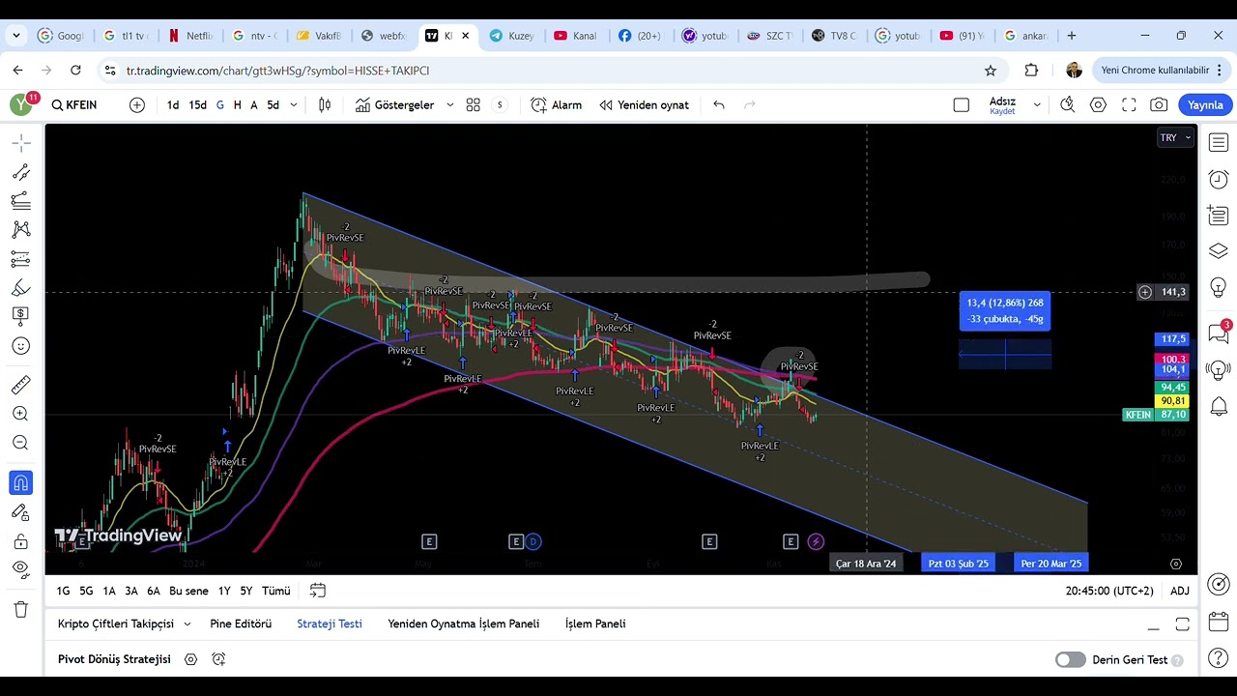The height and width of the screenshot is (696, 1237).
Task: Select the 1d timeframe
Action: pos(173,105)
